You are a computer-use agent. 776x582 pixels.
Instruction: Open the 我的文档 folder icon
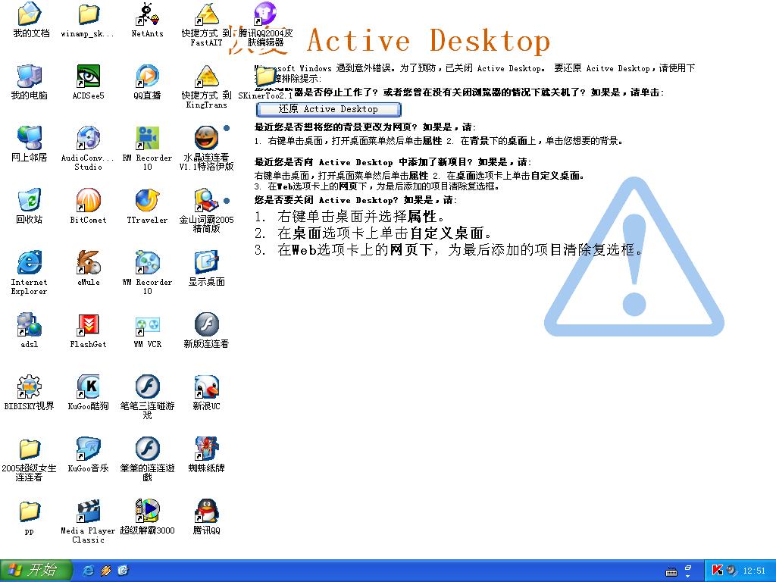click(30, 14)
